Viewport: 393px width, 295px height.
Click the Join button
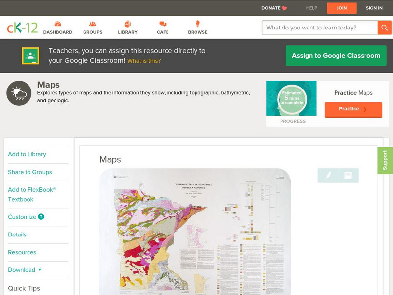(x=341, y=8)
